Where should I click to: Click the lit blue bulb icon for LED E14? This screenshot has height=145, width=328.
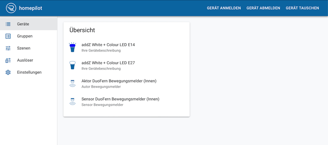coord(72,47)
